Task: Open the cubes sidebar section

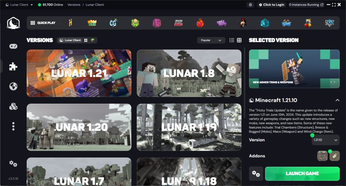Action: click(x=13, y=106)
